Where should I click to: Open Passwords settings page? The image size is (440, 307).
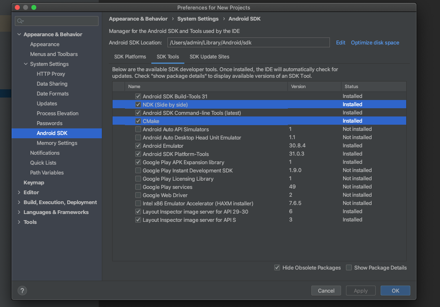[49, 123]
